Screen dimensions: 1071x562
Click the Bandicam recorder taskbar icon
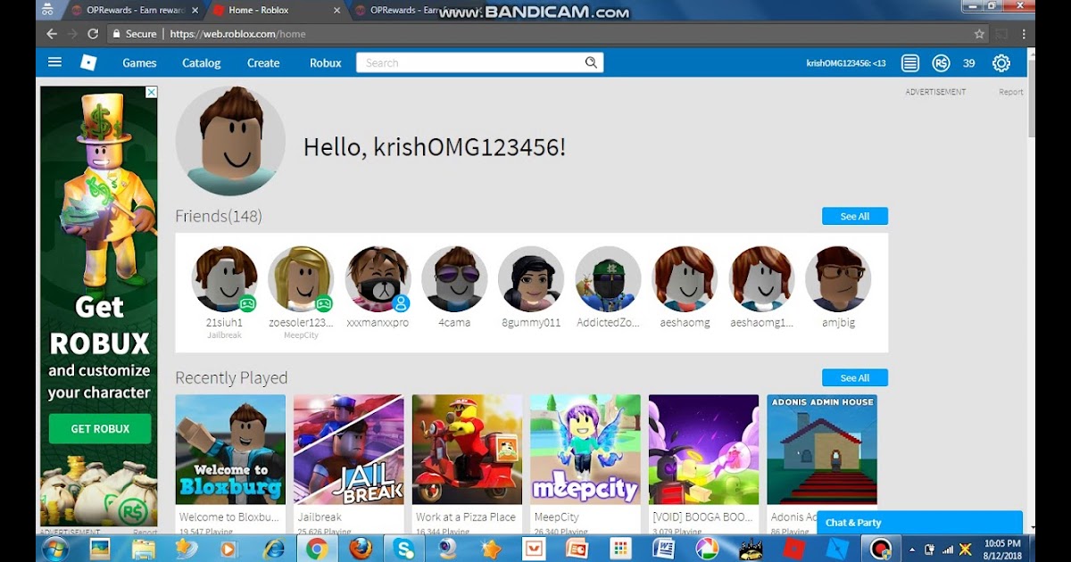881,549
